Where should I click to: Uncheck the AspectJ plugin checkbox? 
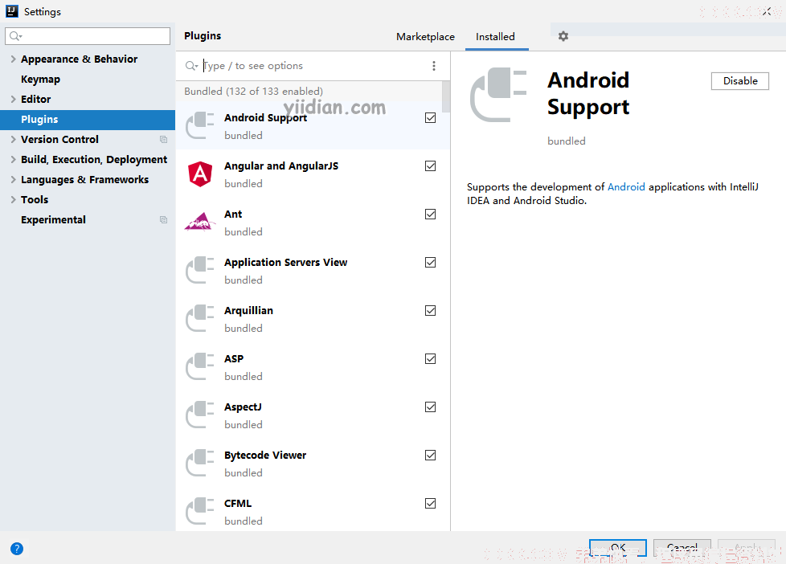[x=430, y=407]
